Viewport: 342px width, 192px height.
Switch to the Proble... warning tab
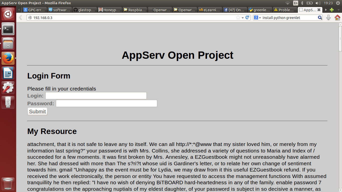[285, 10]
